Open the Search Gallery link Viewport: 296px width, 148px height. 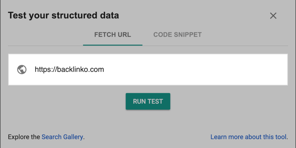pos(62,137)
